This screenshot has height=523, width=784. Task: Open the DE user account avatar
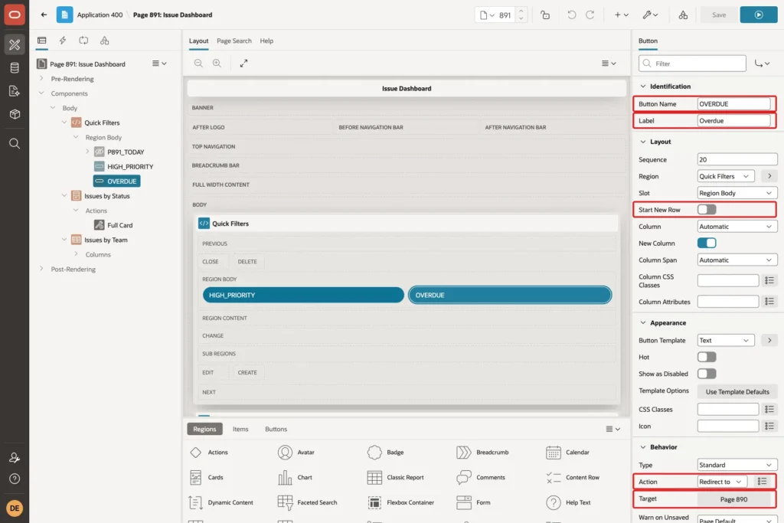[x=15, y=508]
